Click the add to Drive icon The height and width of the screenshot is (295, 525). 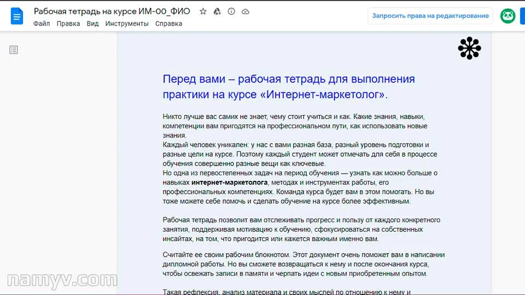217,11
